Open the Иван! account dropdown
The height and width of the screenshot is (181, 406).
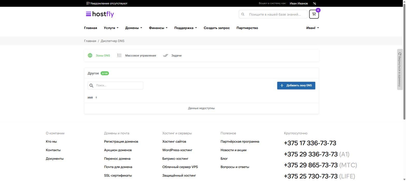tap(313, 28)
